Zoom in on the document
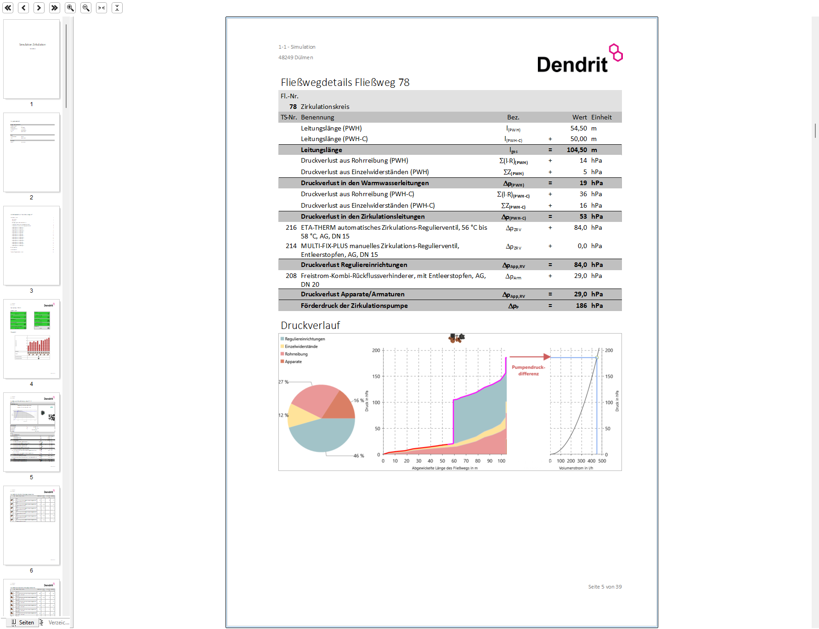The image size is (819, 629). (x=70, y=8)
